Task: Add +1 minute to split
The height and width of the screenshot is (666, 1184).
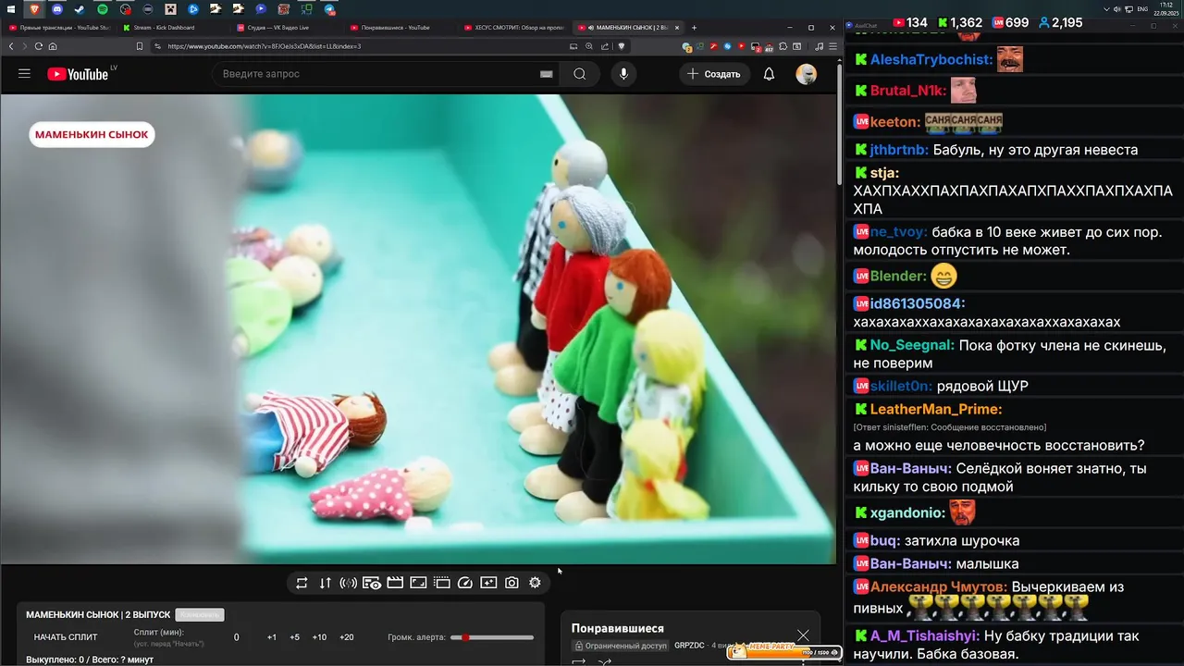Action: tap(272, 637)
